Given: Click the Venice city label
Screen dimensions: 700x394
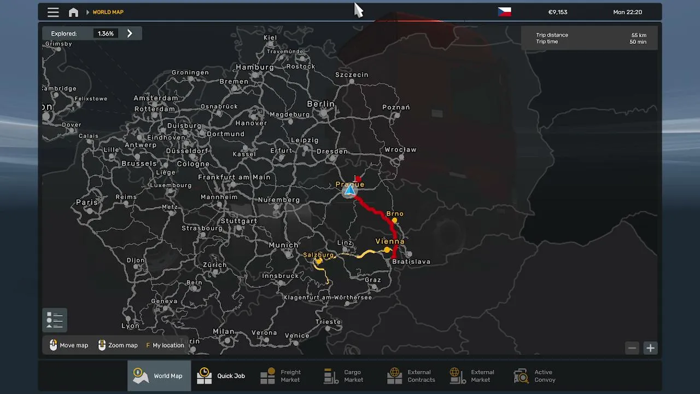Looking at the screenshot, I should pos(297,336).
